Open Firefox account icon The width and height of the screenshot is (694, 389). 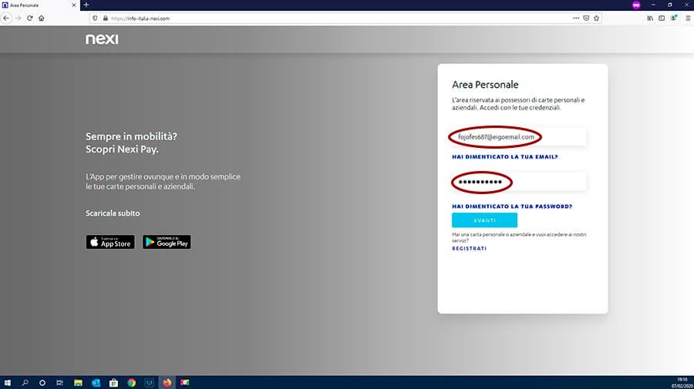tap(673, 18)
